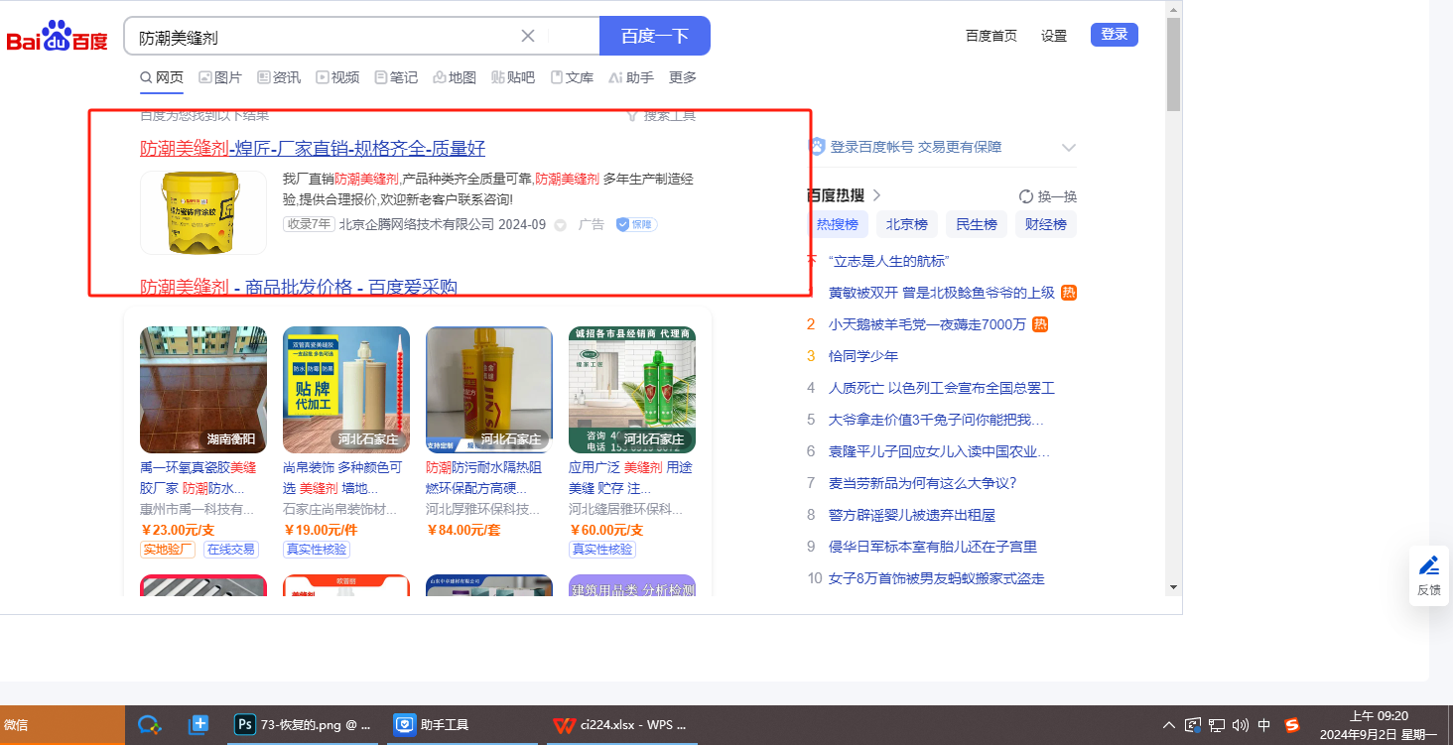This screenshot has height=745, width=1453.
Task: Open the volume icon in system tray
Action: tap(1240, 725)
